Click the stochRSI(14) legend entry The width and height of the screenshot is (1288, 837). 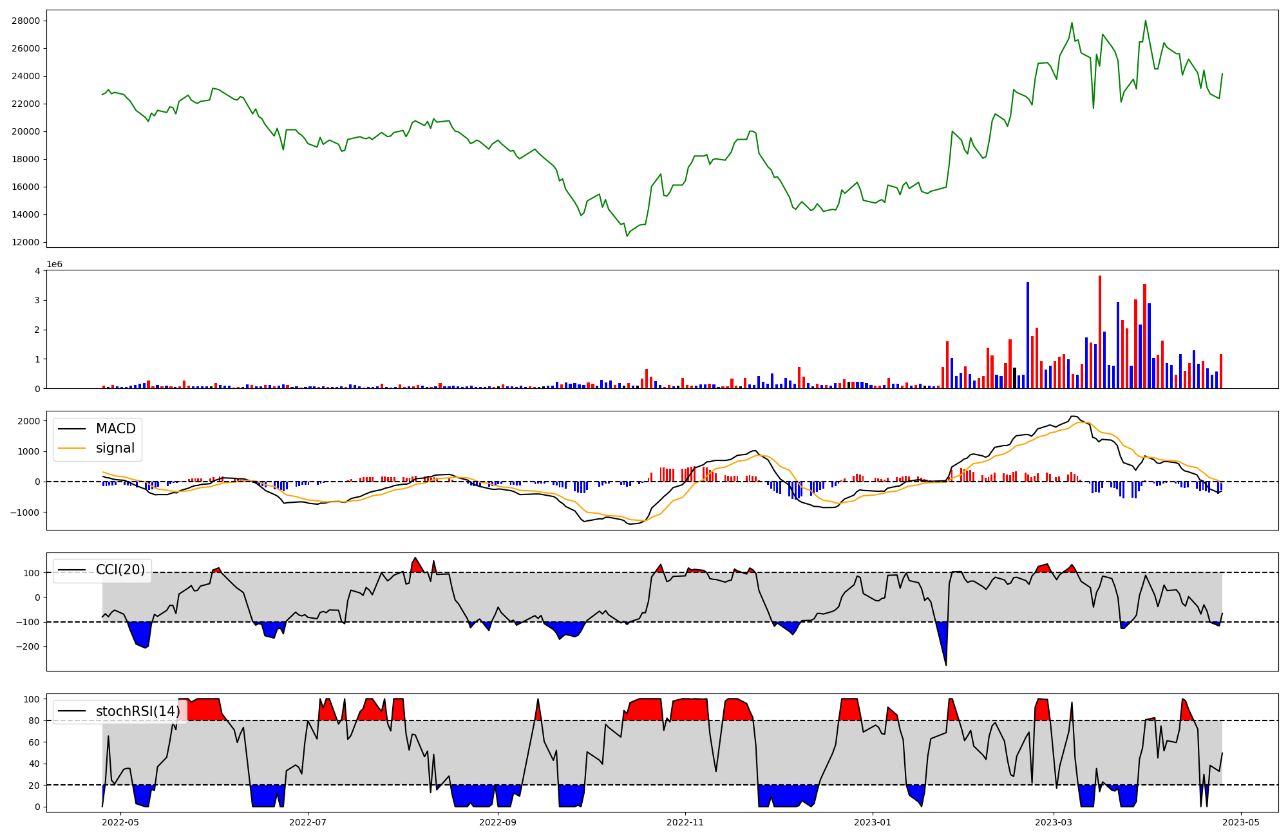pos(138,711)
